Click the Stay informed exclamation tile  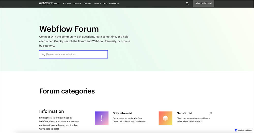102,118
